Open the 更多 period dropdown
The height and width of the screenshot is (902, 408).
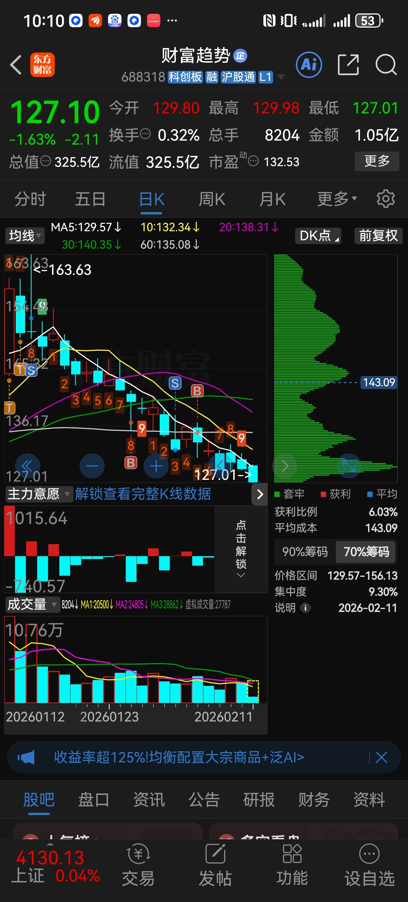click(x=337, y=199)
